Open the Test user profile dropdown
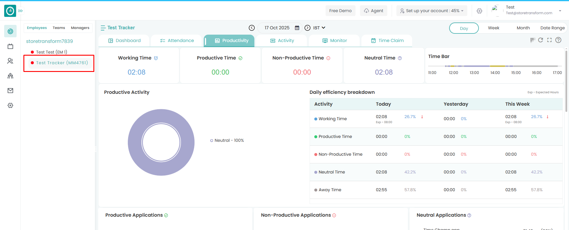The height and width of the screenshot is (230, 569). click(560, 11)
